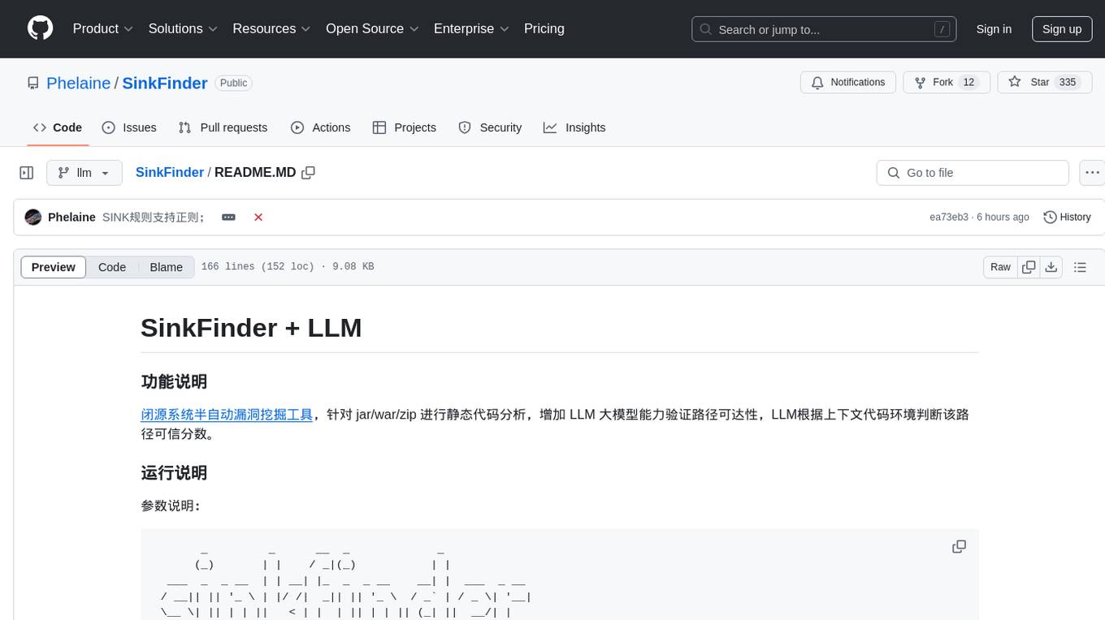Switch to the Issues tab

pyautogui.click(x=129, y=127)
